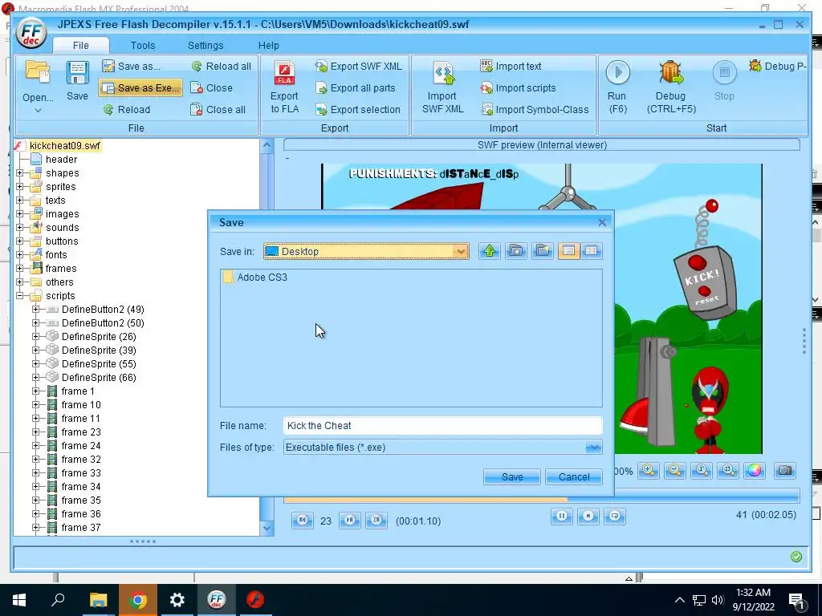This screenshot has height=616, width=822.
Task: Pause the SWF preview playback
Action: pyautogui.click(x=561, y=516)
